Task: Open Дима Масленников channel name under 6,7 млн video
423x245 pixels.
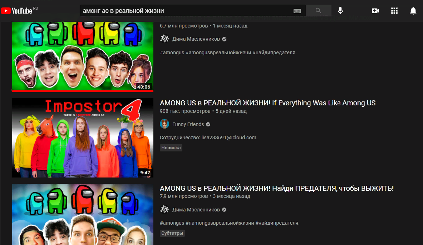Action: 196,39
